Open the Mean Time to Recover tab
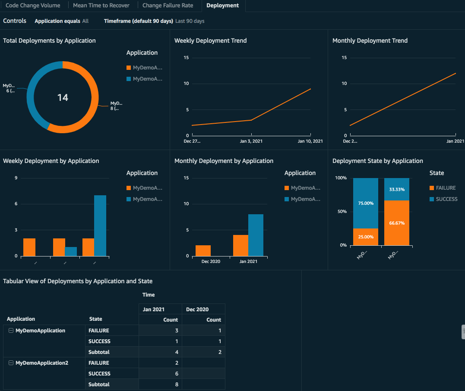The width and height of the screenshot is (465, 391). click(x=101, y=5)
